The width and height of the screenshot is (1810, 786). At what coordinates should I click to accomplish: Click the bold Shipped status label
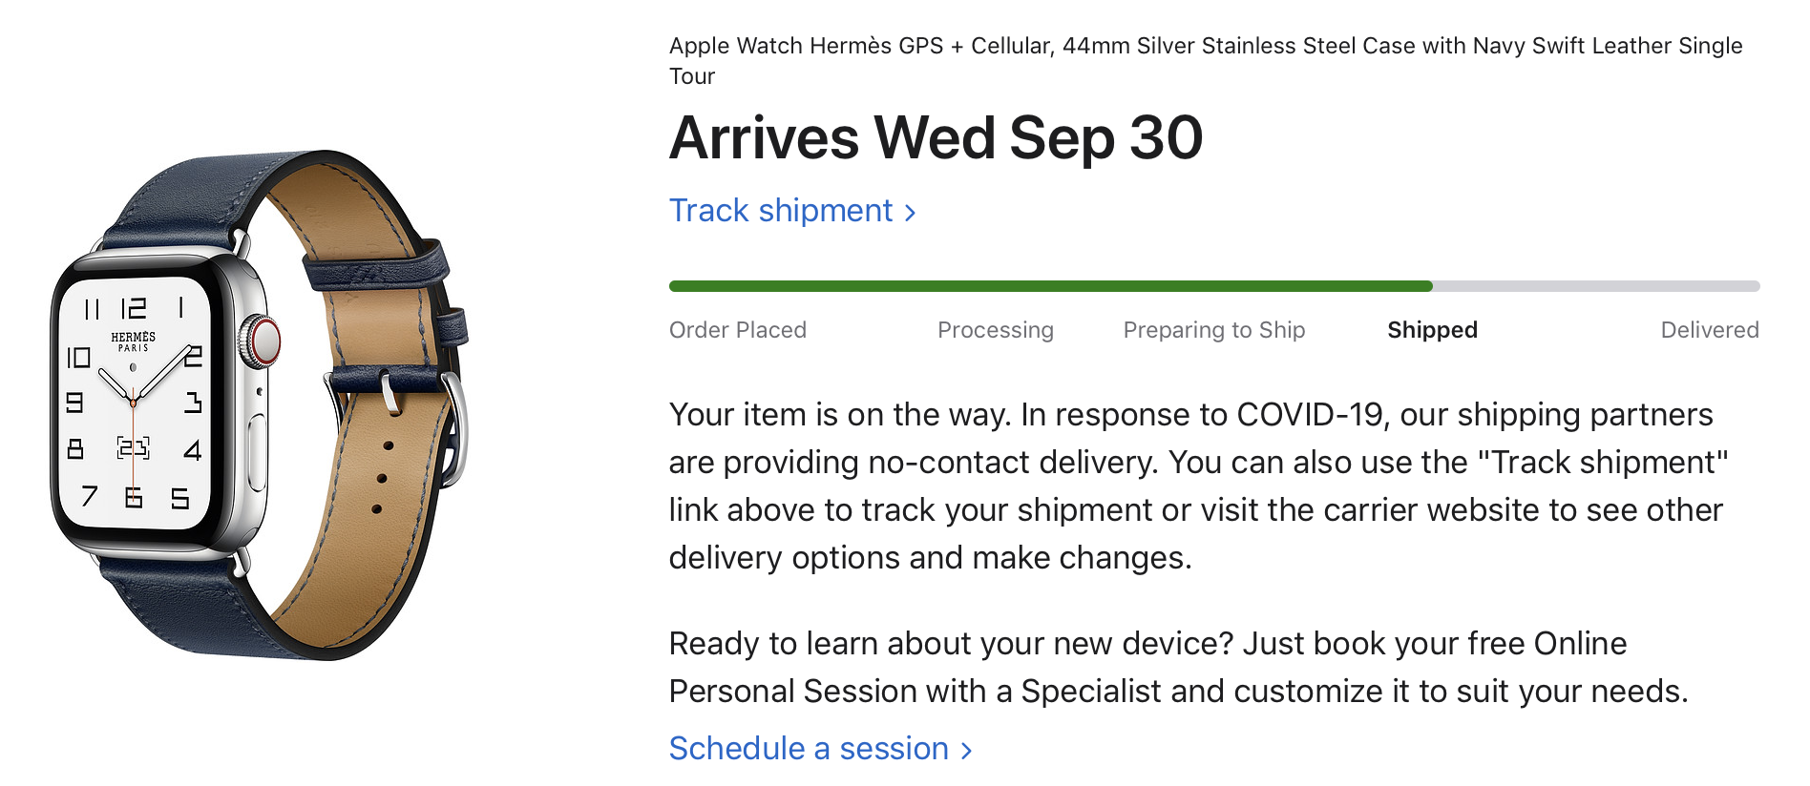(x=1432, y=330)
